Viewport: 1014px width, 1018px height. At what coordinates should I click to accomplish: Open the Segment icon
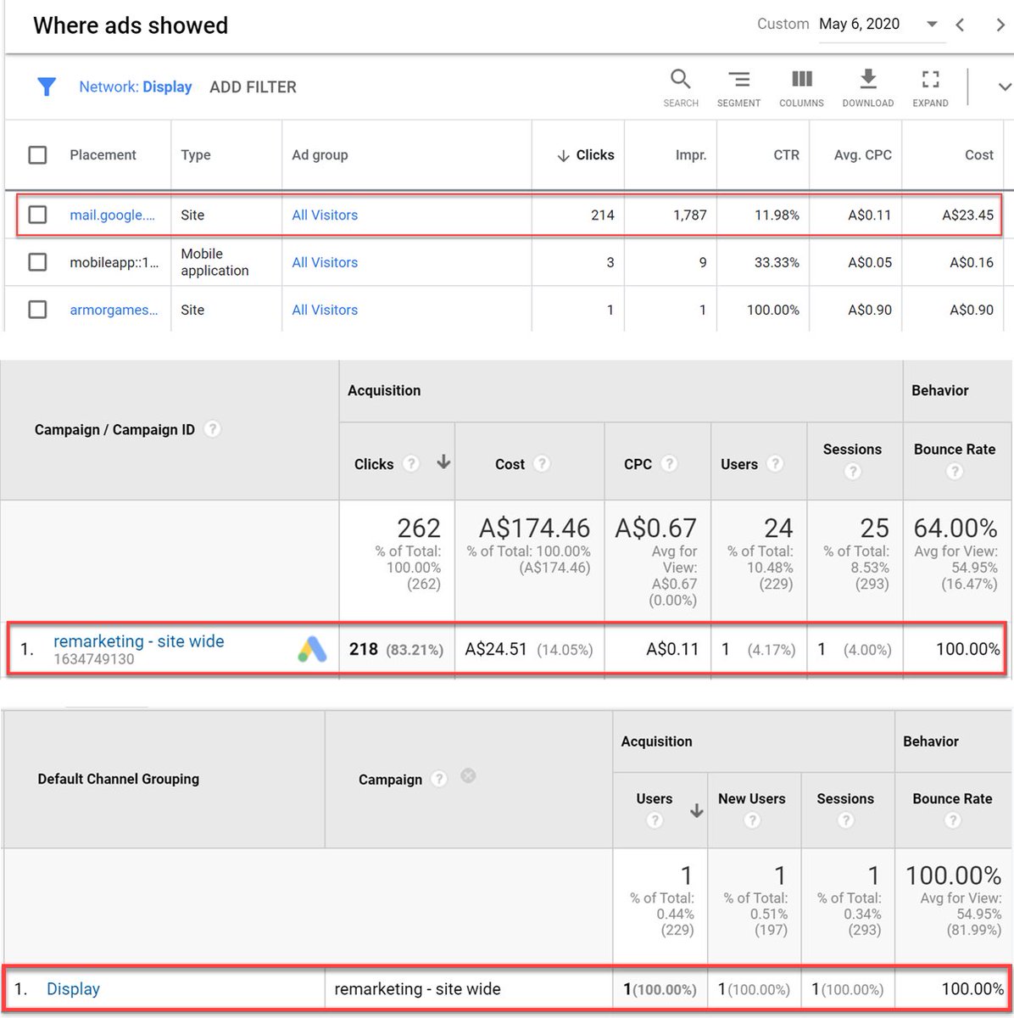pos(738,80)
